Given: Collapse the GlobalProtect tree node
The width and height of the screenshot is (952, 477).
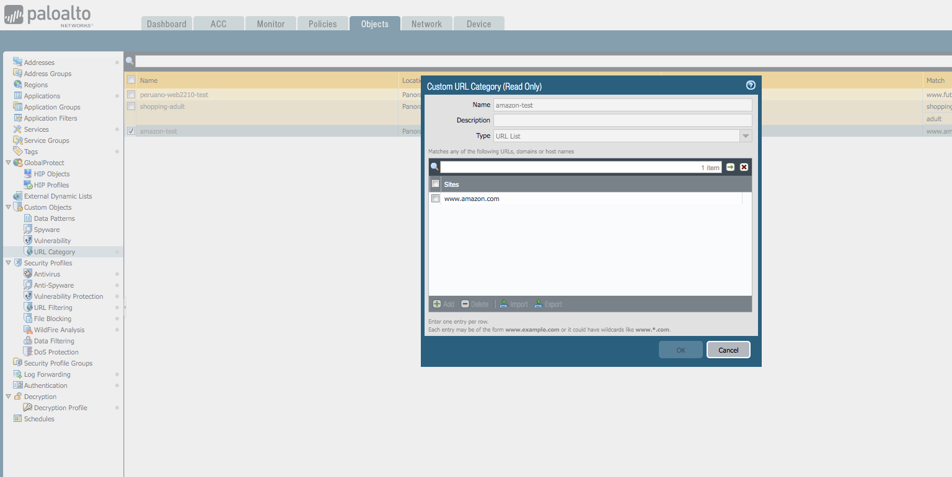Looking at the screenshot, I should click(x=8, y=163).
